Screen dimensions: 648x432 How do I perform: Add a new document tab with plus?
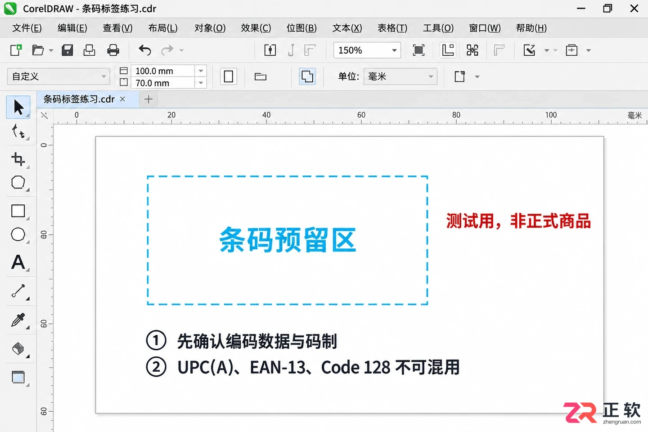(148, 99)
